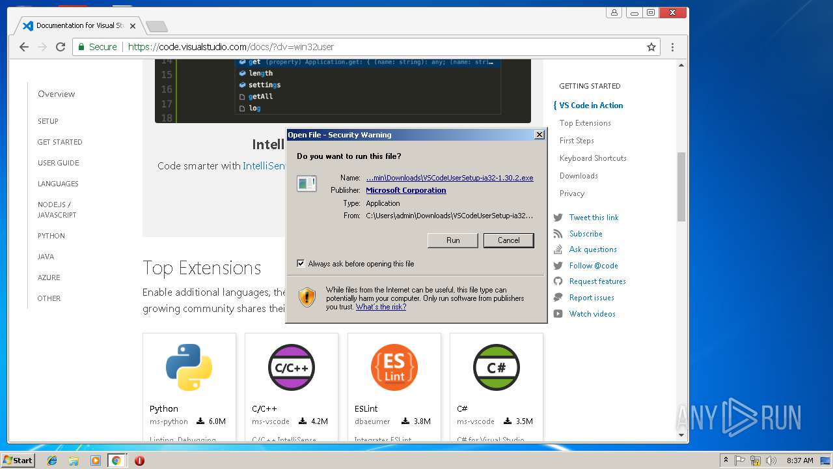Image resolution: width=833 pixels, height=469 pixels.
Task: Click the green Secure padlock icon
Action: pos(81,47)
